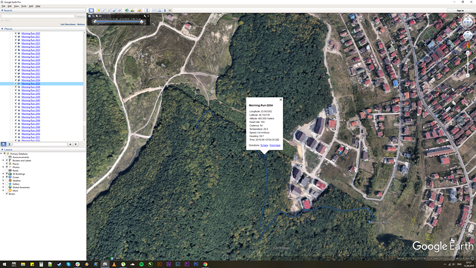Viewport: 476px width, 268px height.
Task: Open historical imagery with the clock icon
Action: tap(127, 11)
